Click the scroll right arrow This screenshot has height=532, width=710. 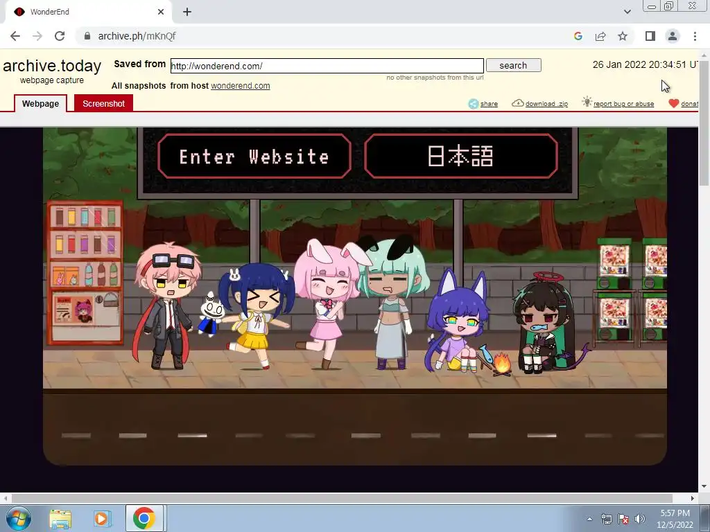point(693,498)
